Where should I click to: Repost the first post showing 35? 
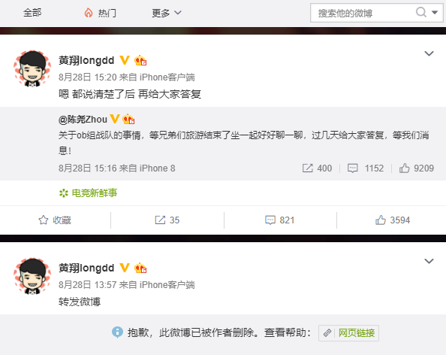pyautogui.click(x=167, y=220)
